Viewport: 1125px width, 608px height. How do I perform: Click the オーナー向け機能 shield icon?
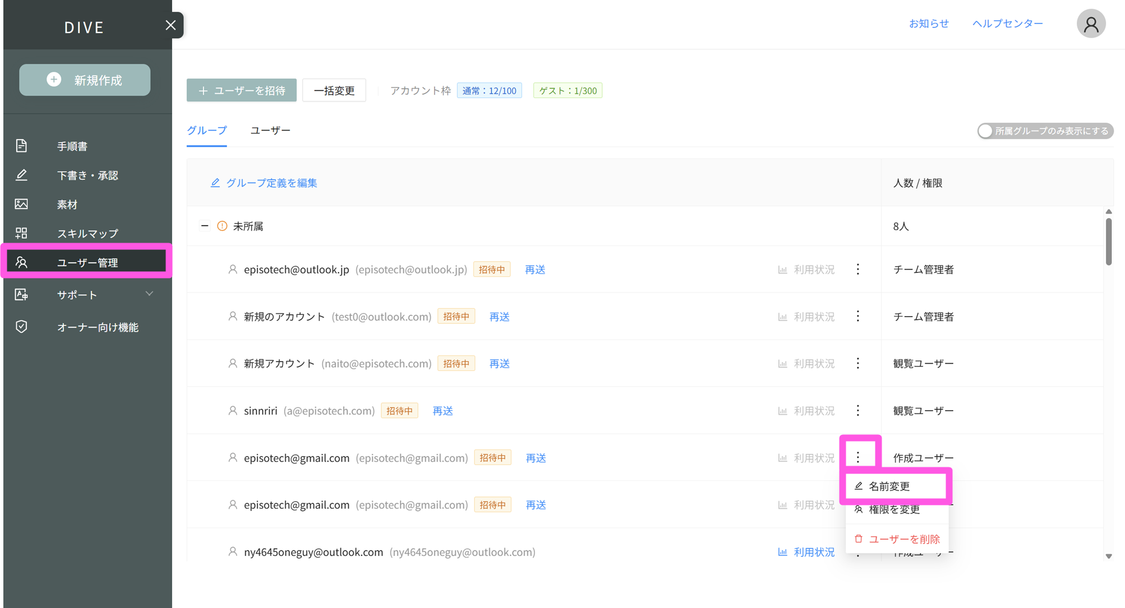point(21,327)
